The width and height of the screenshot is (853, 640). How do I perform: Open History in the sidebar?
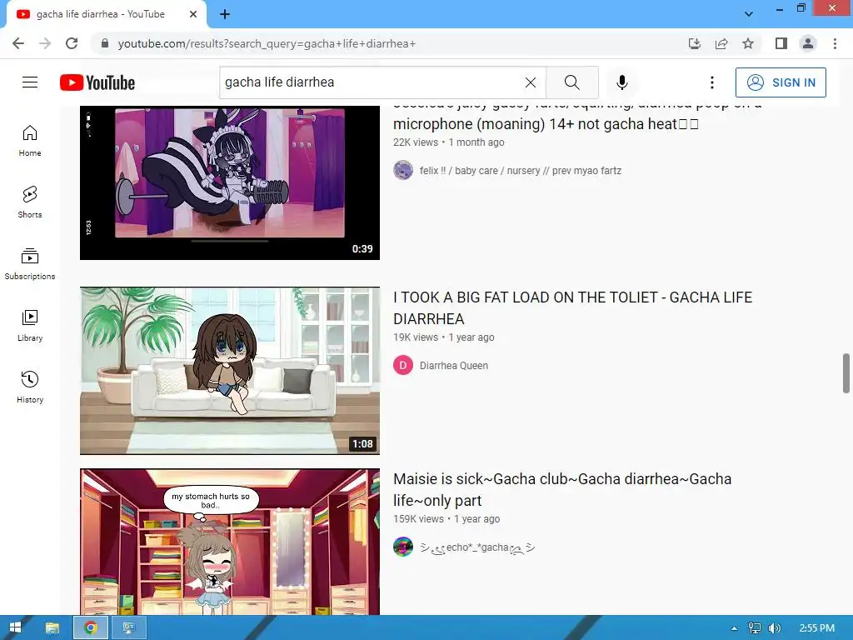pyautogui.click(x=30, y=387)
